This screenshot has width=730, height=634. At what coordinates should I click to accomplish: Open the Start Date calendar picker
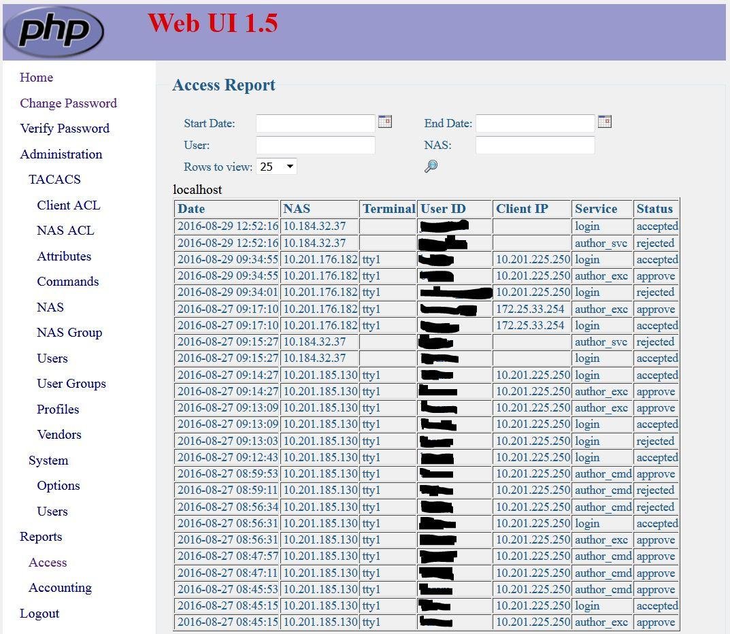pos(384,121)
